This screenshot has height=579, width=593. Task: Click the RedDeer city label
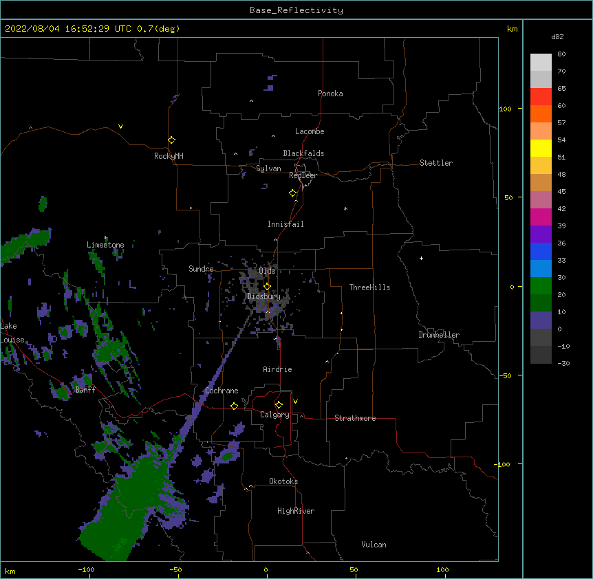click(x=303, y=175)
